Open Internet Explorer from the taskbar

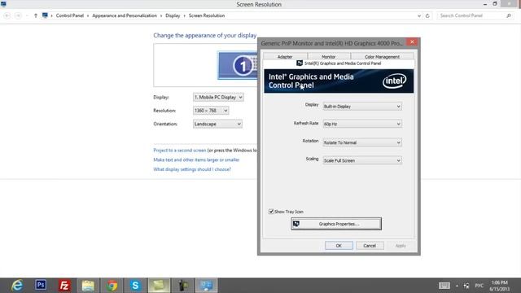pos(17,286)
